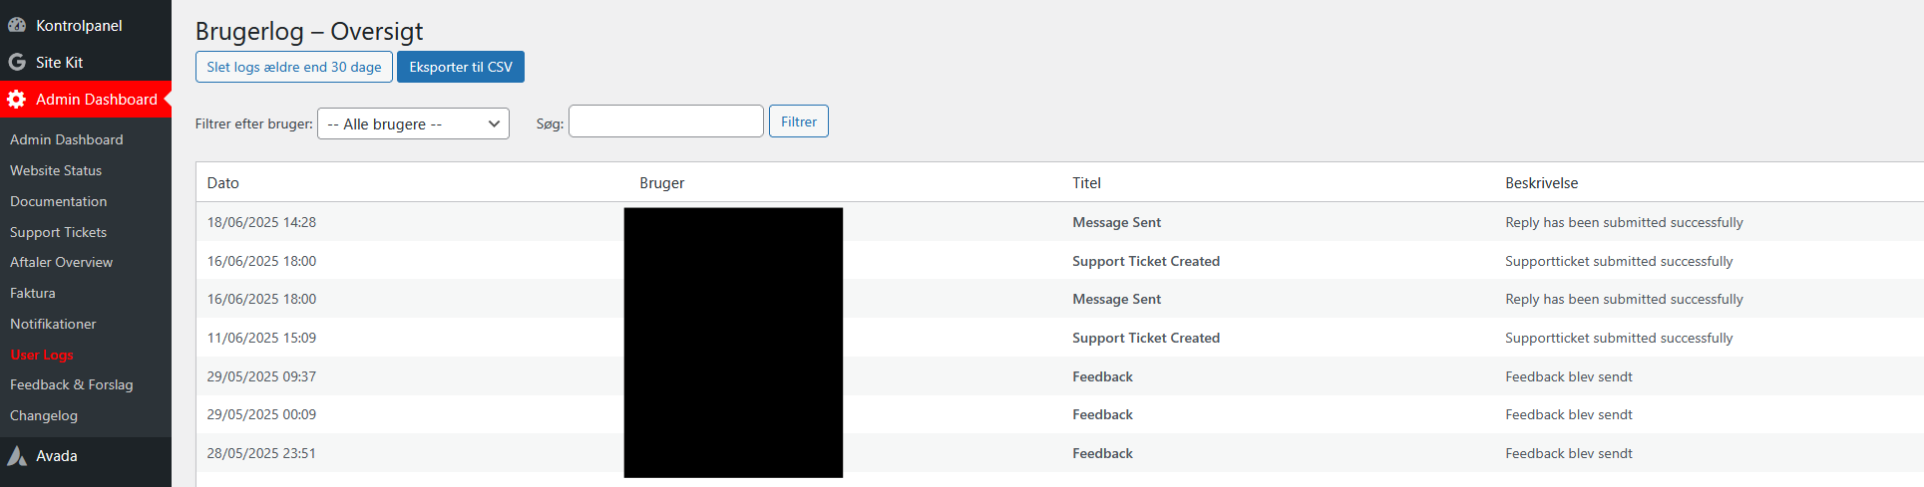Click 'Message Sent' in the 18/06/2025 row
This screenshot has width=1924, height=487.
point(1117,222)
